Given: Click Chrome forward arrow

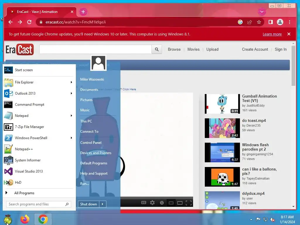Looking at the screenshot, I should click(x=20, y=22).
